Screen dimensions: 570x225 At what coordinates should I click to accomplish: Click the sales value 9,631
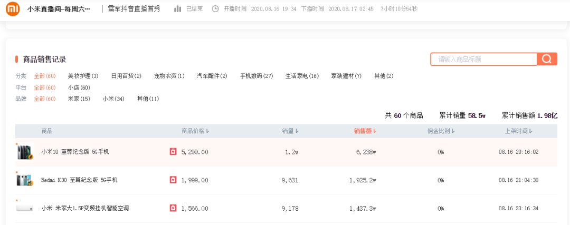[x=290, y=180]
